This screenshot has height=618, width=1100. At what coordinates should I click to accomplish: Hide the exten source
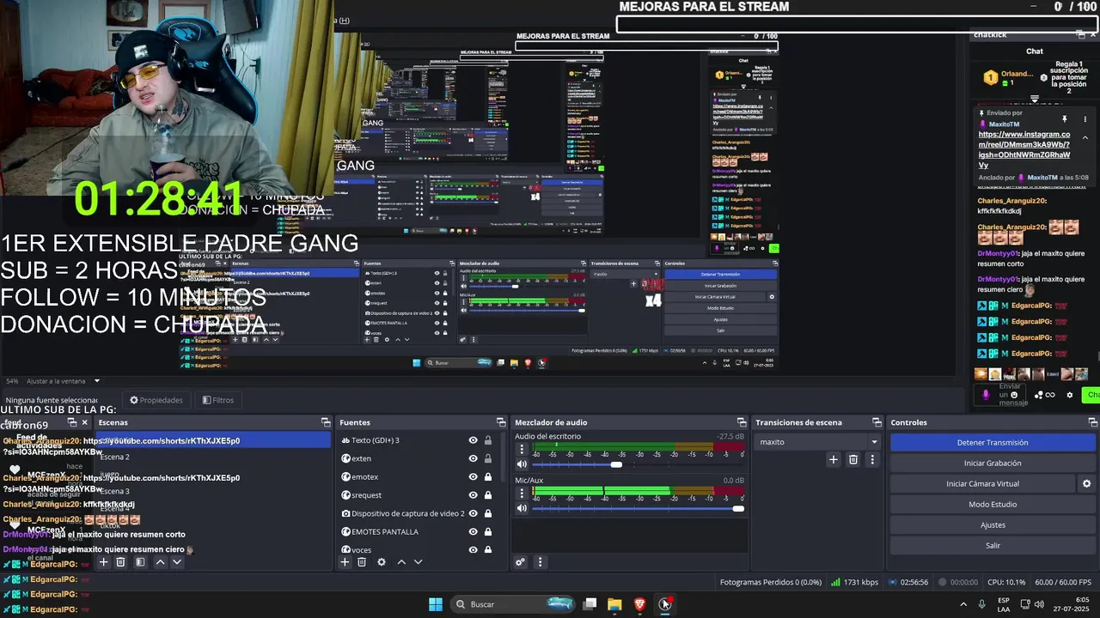(x=473, y=458)
